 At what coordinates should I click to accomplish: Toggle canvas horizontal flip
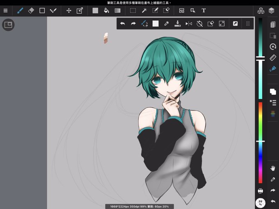click(x=189, y=23)
